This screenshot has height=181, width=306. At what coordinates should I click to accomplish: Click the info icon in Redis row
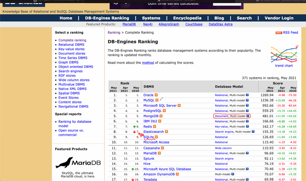coord(247,126)
